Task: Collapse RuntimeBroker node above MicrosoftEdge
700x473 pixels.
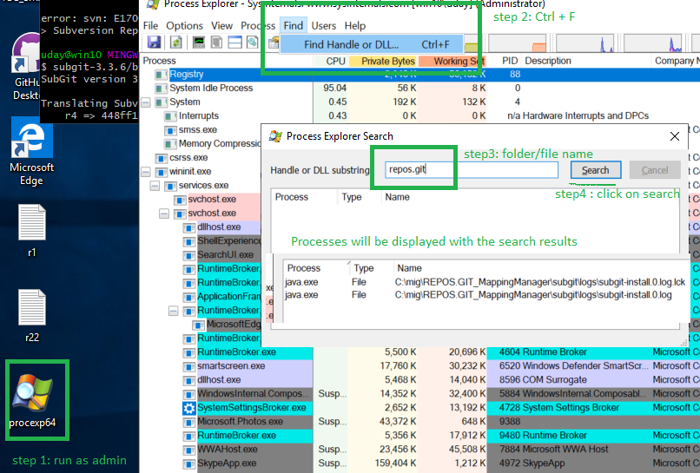Action: [173, 311]
